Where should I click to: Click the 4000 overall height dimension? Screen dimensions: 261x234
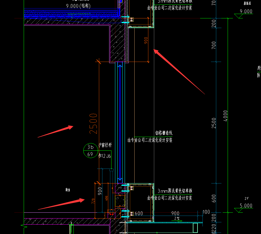[x=225, y=116]
